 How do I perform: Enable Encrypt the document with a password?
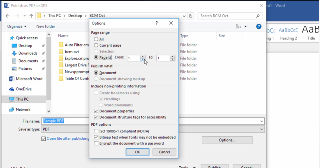click(96, 143)
